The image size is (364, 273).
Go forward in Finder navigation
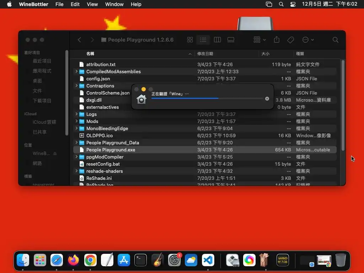[x=92, y=40]
